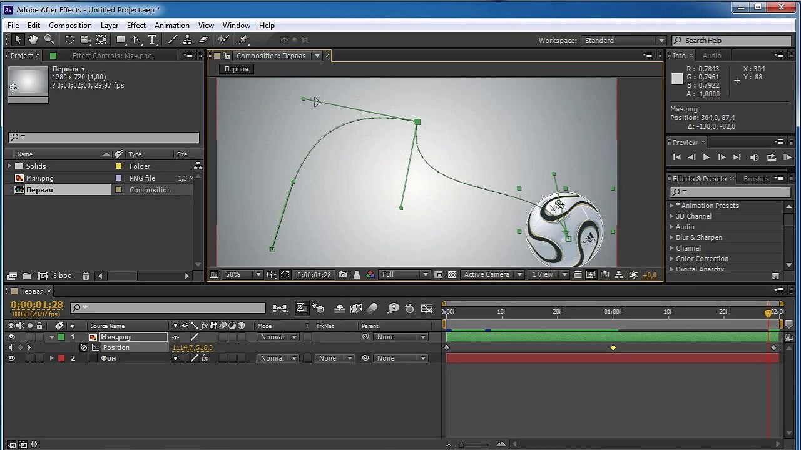Select the Selection (arrow) tool
This screenshot has height=450, width=801.
click(x=18, y=40)
